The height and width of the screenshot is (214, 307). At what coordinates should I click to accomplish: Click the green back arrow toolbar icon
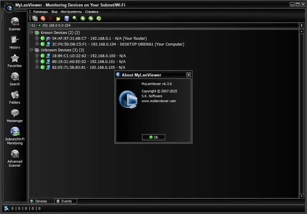(83, 18)
